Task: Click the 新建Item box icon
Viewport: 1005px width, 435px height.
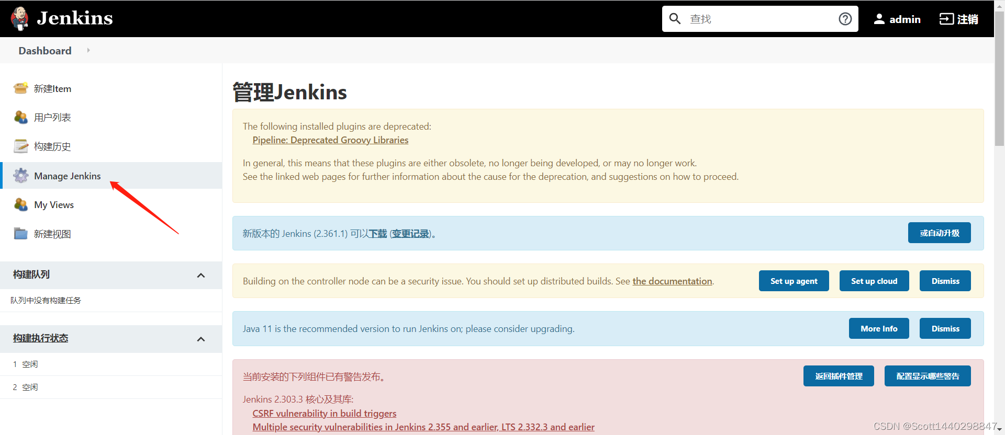Action: (x=21, y=88)
